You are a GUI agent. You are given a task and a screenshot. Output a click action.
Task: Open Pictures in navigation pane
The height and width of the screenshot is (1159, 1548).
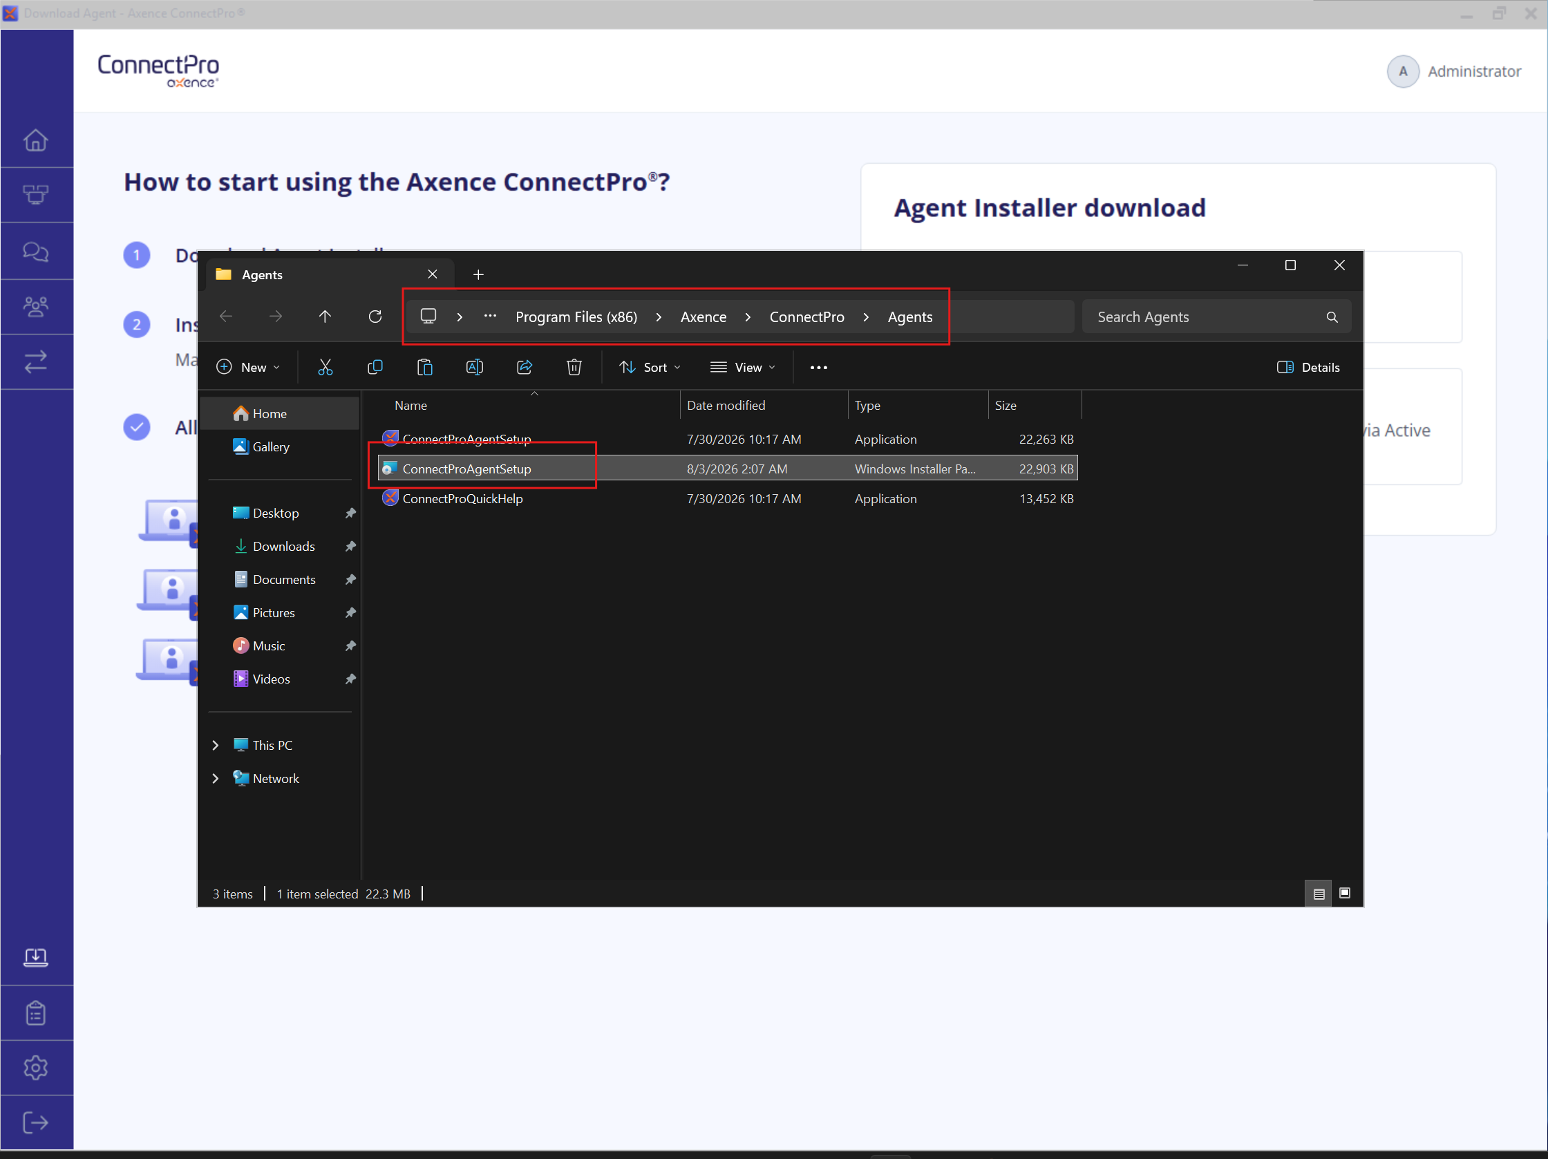(x=274, y=612)
